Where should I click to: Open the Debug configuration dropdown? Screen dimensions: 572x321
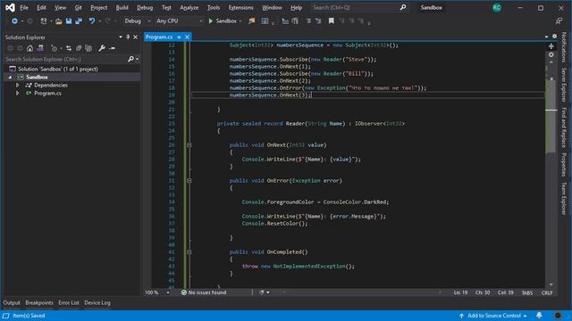[137, 21]
